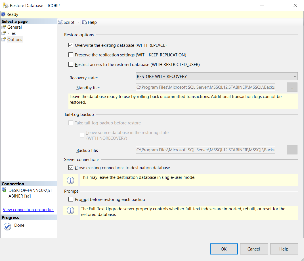Confirm restore with the OK button

click(224, 249)
